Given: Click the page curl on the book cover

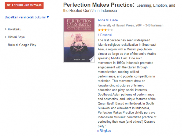Looking at the screenshot, I should tap(92, 59).
